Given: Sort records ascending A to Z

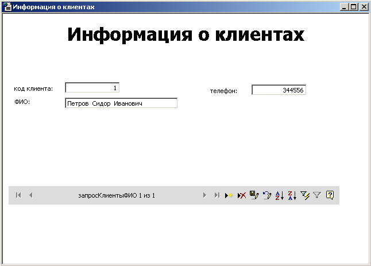Looking at the screenshot, I should (280, 195).
